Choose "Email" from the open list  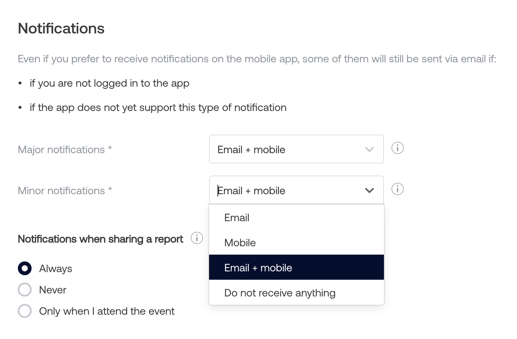click(x=237, y=218)
